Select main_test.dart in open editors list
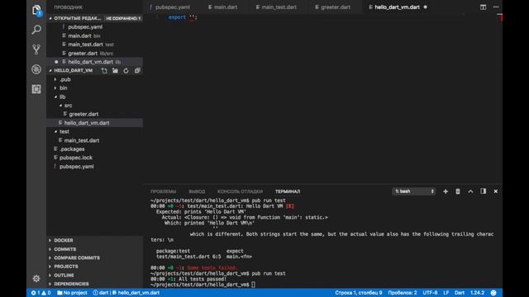This screenshot has height=297, width=529. [x=85, y=45]
